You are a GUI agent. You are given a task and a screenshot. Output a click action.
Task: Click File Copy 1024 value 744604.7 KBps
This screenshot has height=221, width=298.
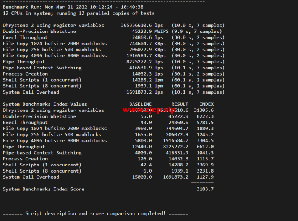(147, 44)
